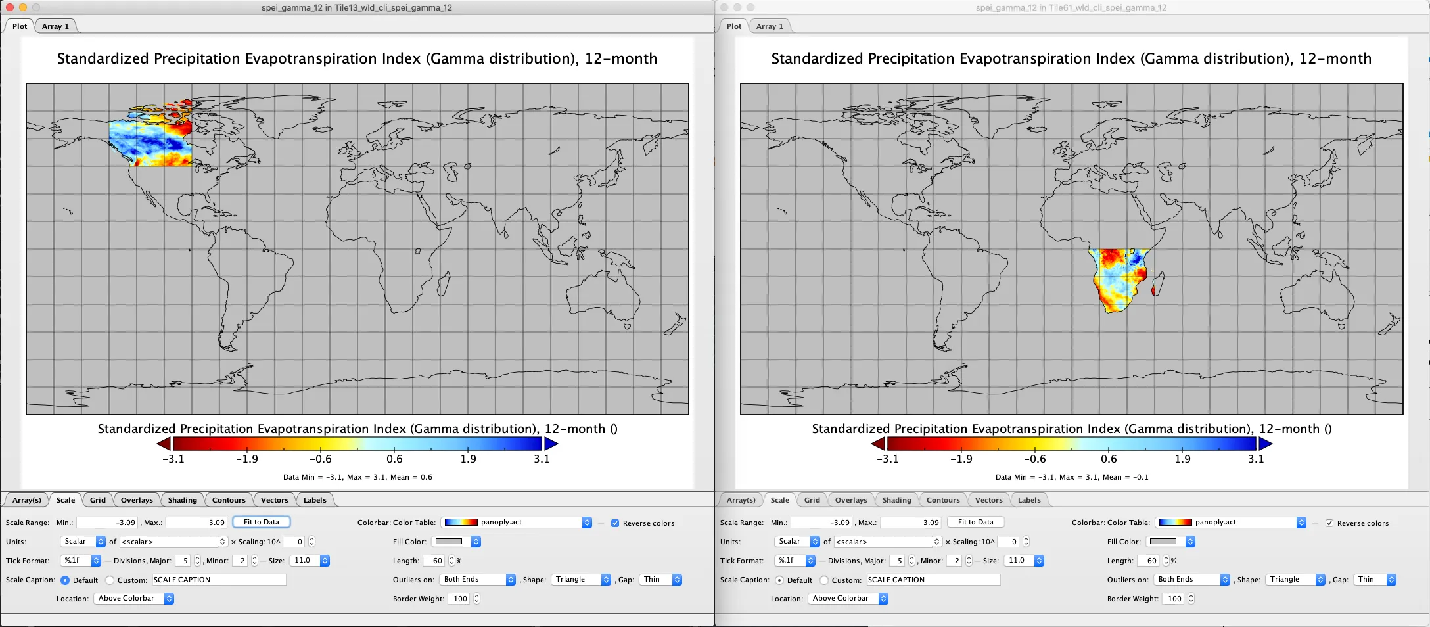Open the tick Size dropdown in Tile13 window
Screen dimensions: 1430x627
[310, 561]
